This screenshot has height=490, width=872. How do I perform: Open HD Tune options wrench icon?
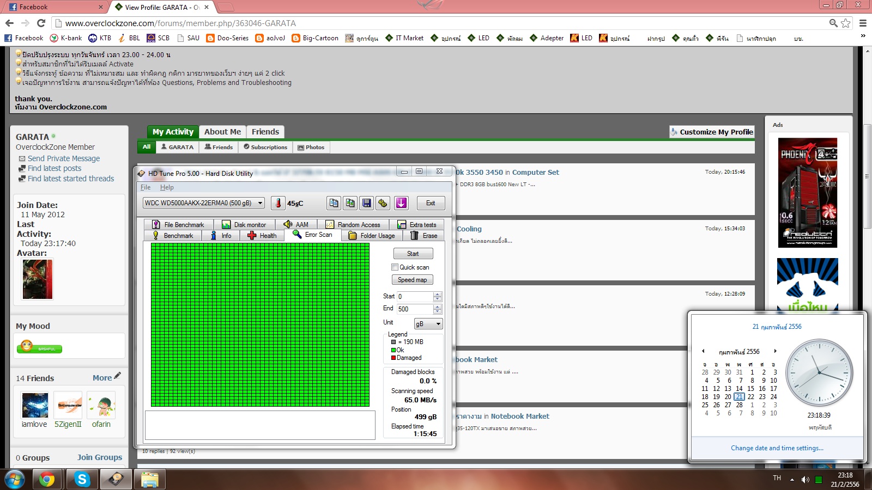383,203
